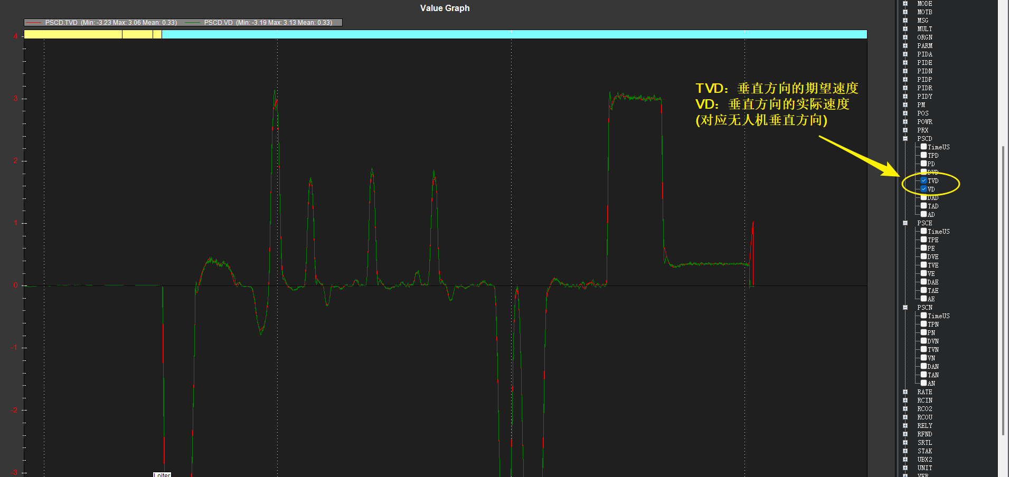The width and height of the screenshot is (1009, 477).
Task: Uncheck the TVD checkbox in PSCD
Action: [x=923, y=180]
